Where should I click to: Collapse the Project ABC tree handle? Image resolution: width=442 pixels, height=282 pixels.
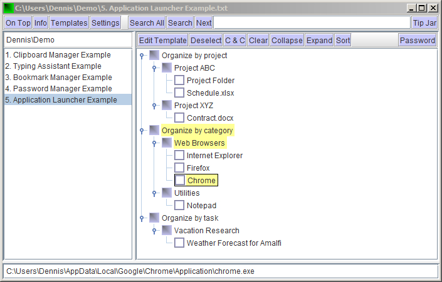pyautogui.click(x=154, y=68)
